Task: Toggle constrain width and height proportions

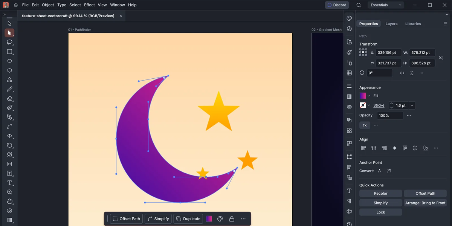Action: tap(441, 58)
